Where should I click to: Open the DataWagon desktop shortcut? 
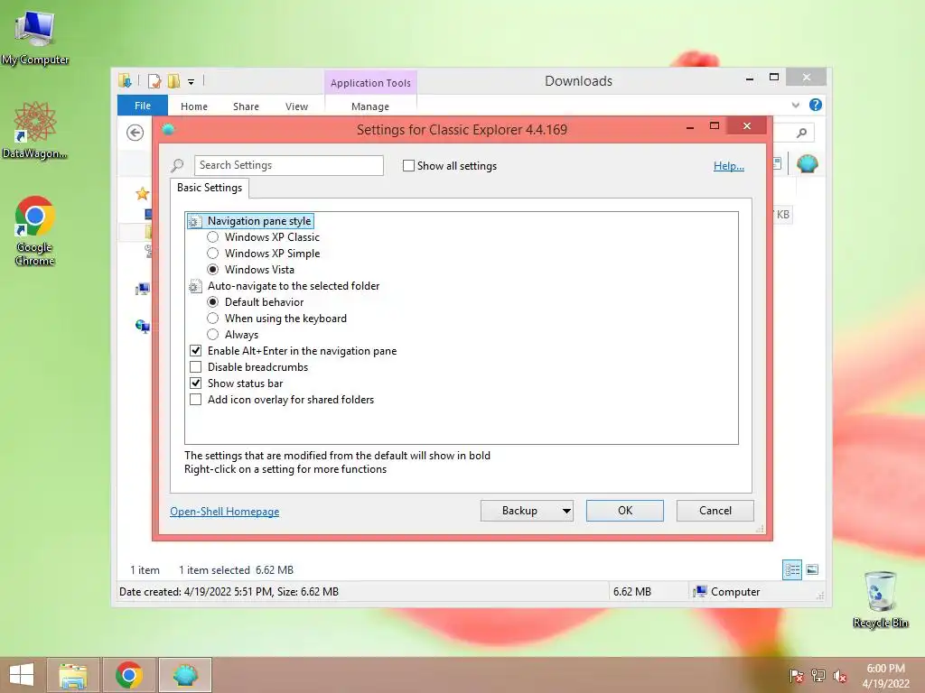coord(35,130)
